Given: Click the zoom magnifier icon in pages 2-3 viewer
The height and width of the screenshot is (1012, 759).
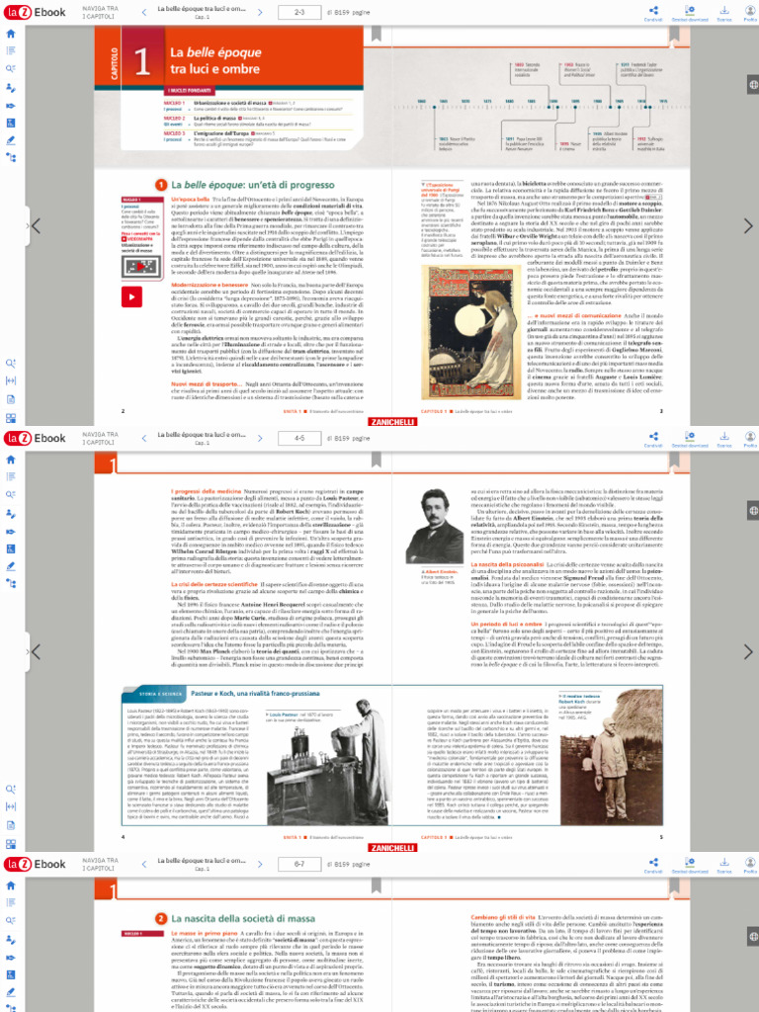Looking at the screenshot, I should (x=10, y=364).
